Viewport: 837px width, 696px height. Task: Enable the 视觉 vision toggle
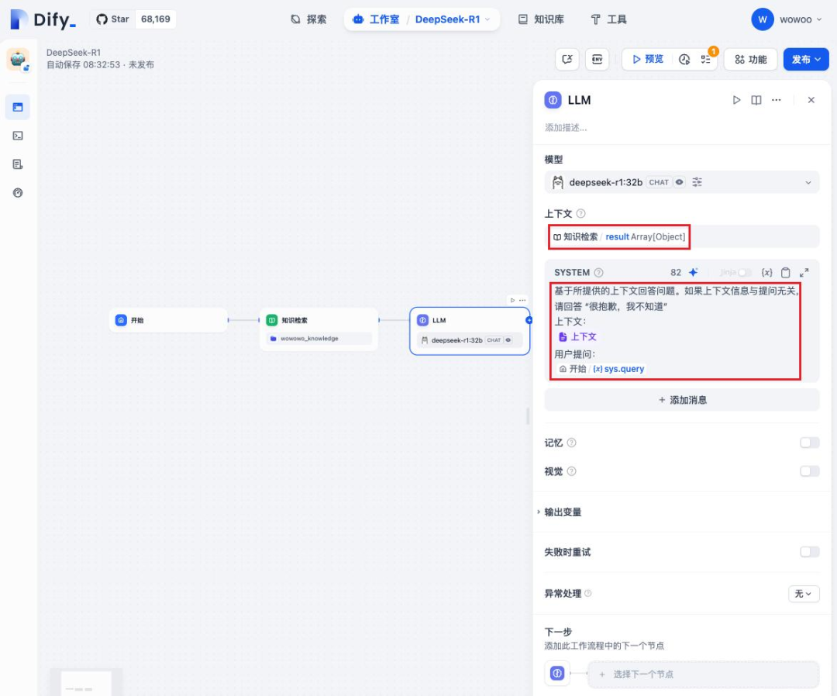pyautogui.click(x=809, y=471)
